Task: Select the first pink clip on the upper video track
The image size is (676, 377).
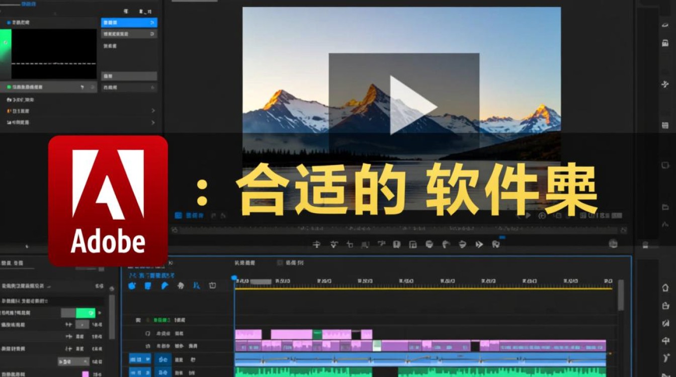Action: tap(248, 334)
